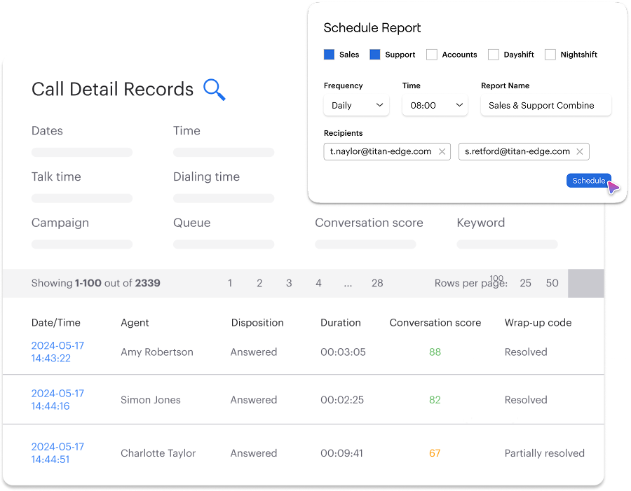Image resolution: width=631 pixels, height=491 pixels.
Task: Sort by the Duration column header
Action: pos(341,323)
